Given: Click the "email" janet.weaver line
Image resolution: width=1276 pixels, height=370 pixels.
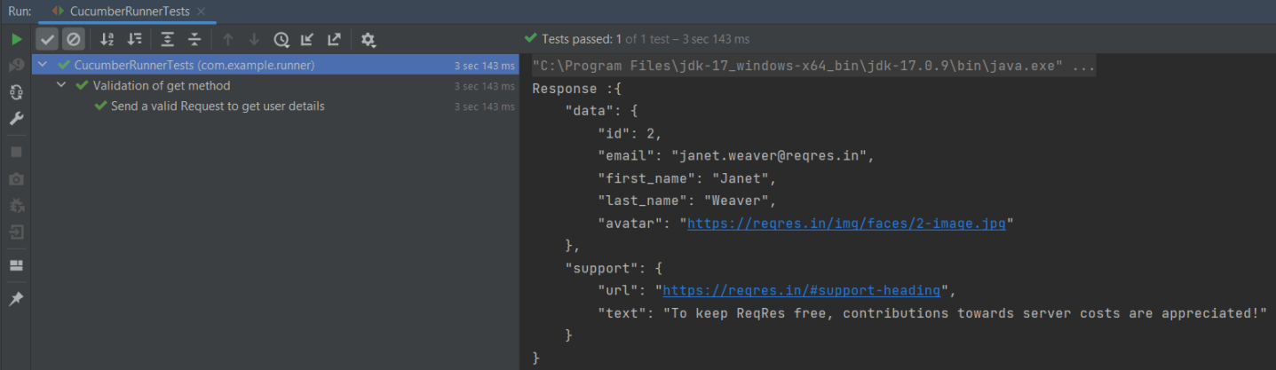Looking at the screenshot, I should click(x=737, y=156).
